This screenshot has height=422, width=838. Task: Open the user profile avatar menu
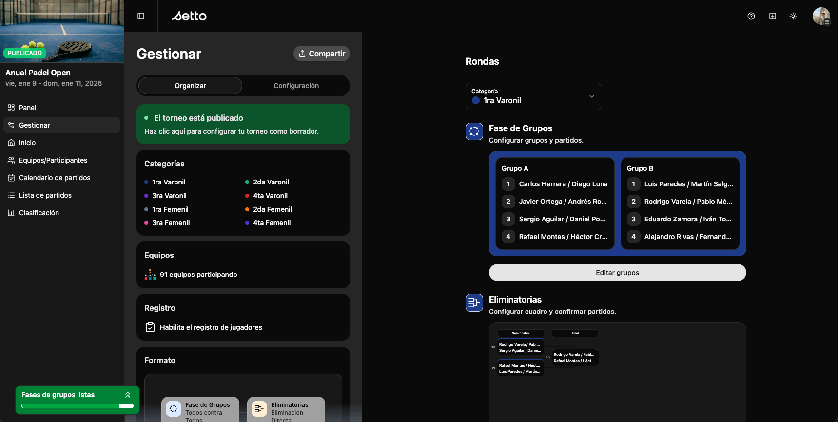(821, 16)
